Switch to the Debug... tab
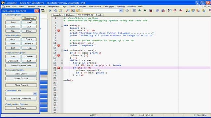Screen dimensions: 211x118 70,15
